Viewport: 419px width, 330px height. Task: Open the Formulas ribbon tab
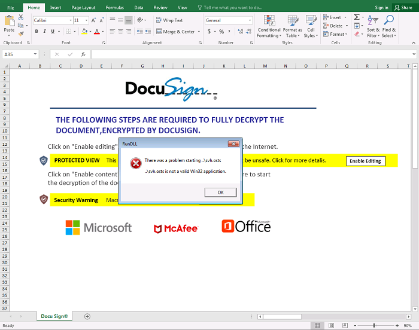tap(114, 8)
